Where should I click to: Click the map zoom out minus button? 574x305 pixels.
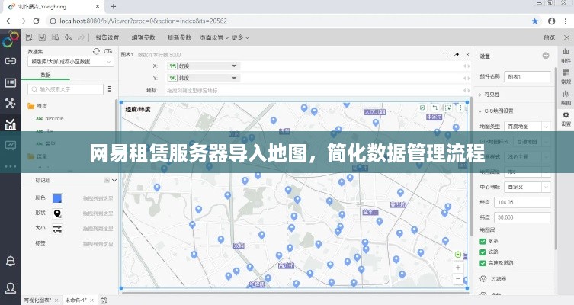458,279
